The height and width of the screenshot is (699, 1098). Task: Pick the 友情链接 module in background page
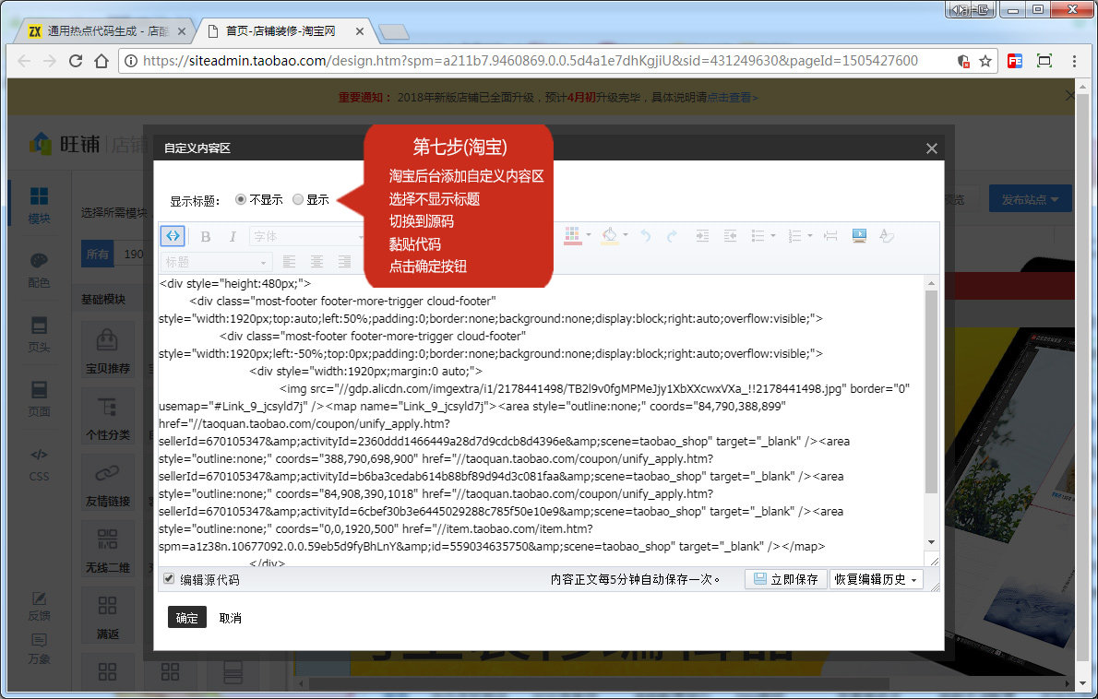(x=108, y=484)
